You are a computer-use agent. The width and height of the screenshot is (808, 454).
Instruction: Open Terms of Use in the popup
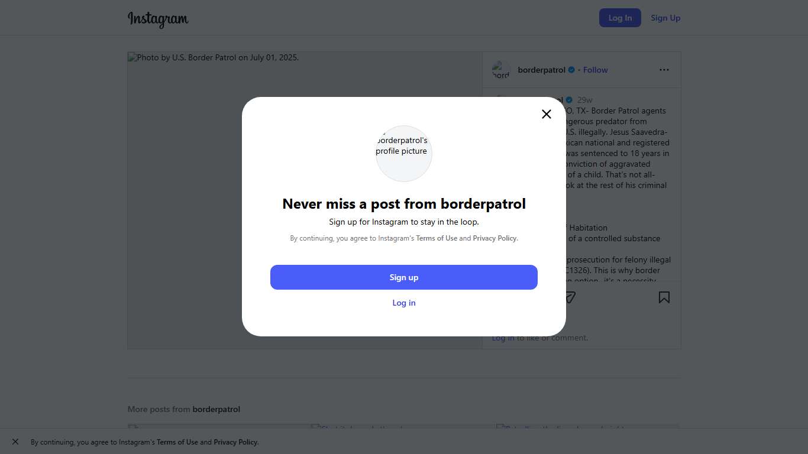tap(437, 238)
